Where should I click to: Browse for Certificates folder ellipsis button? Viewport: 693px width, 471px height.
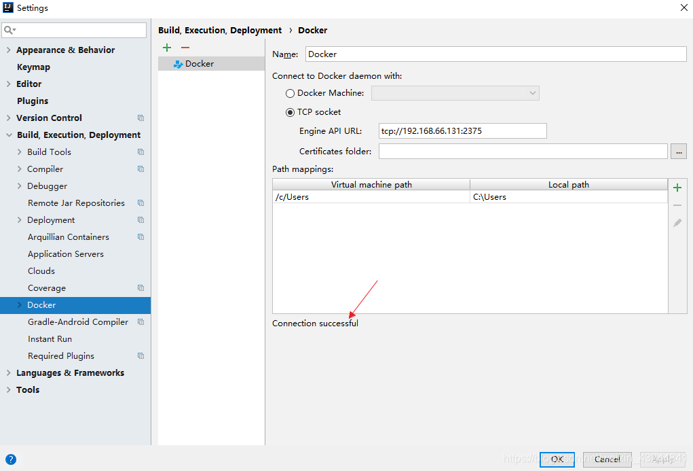tap(679, 152)
